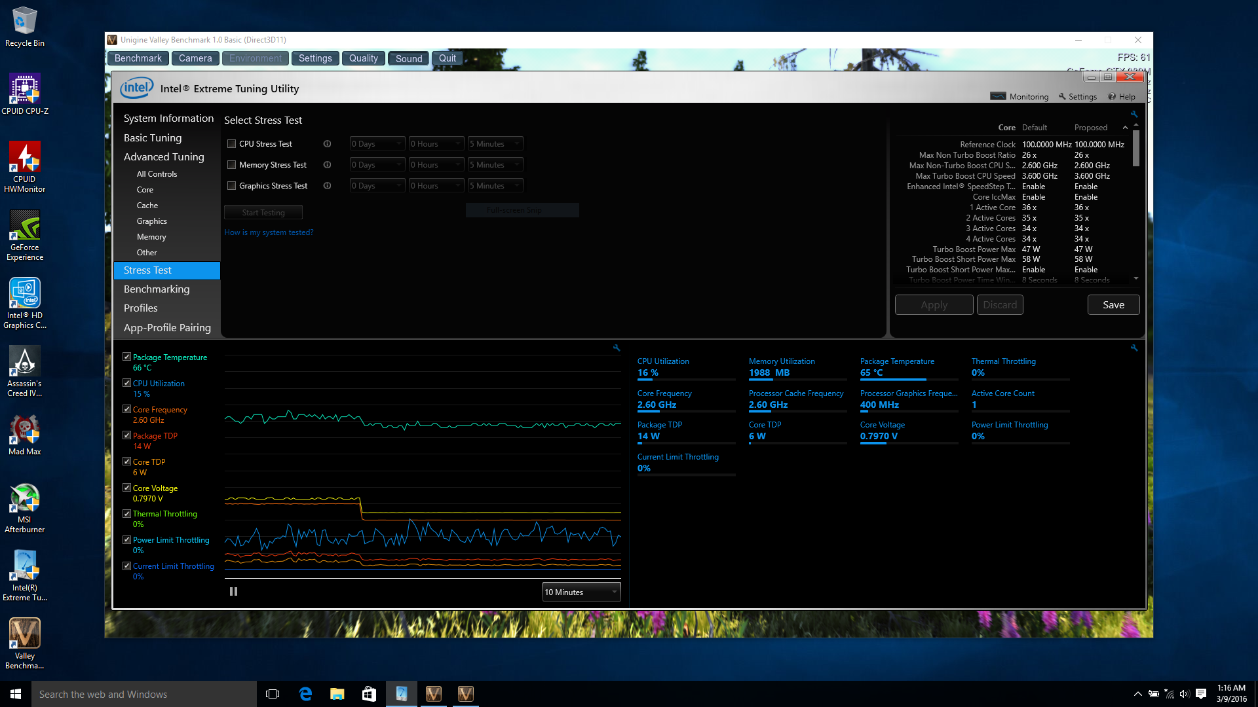The image size is (1258, 707).
Task: Open the Benchmarking section
Action: coord(157,289)
